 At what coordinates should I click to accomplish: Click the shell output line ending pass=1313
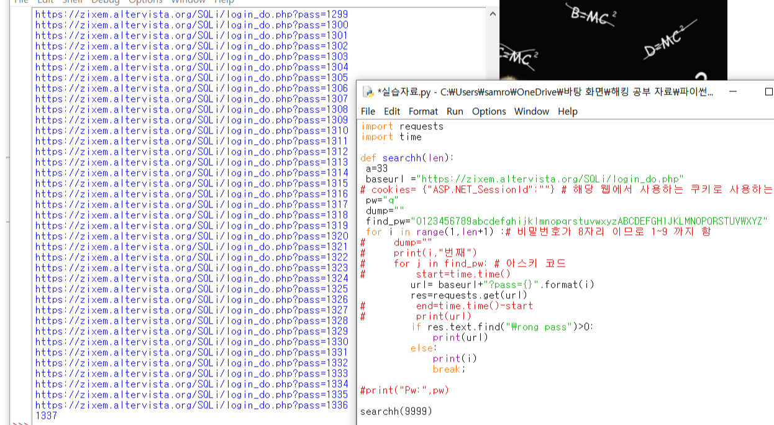191,162
